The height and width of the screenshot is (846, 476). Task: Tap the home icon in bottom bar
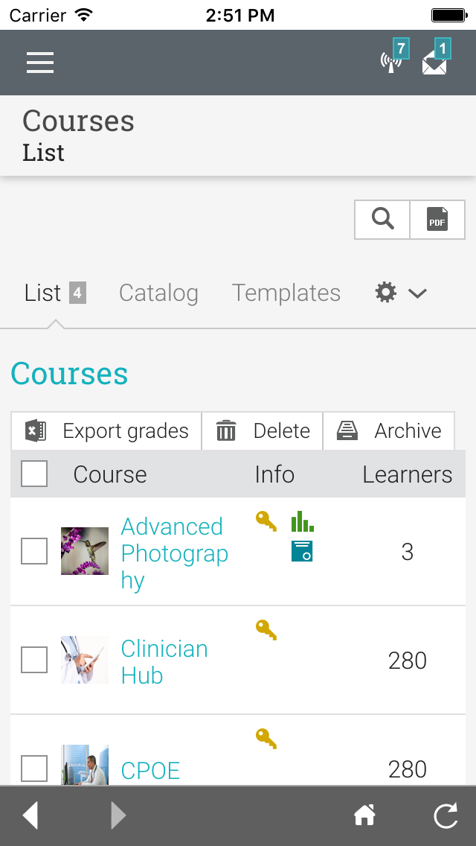coord(364,816)
